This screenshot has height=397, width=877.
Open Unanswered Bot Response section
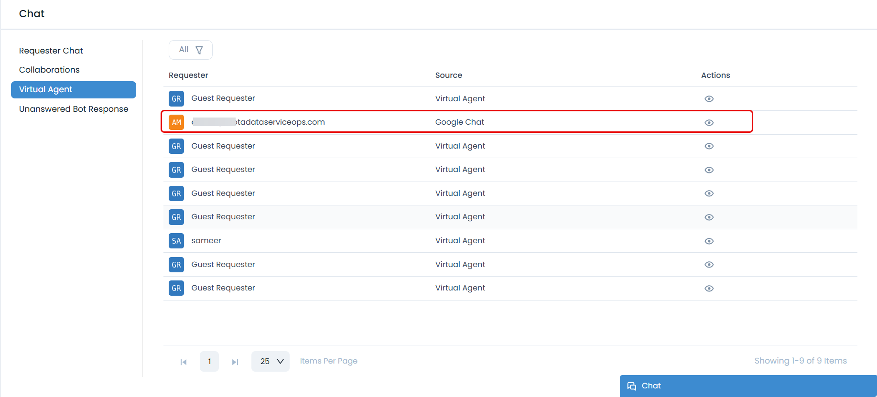pos(74,109)
